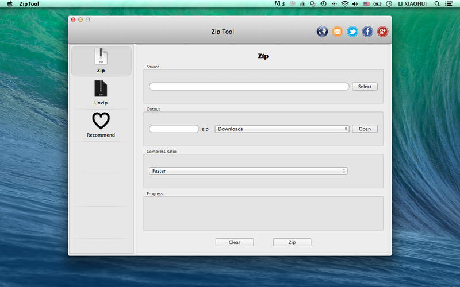The width and height of the screenshot is (460, 287).
Task: Open the Facebook share icon
Action: pos(367,32)
